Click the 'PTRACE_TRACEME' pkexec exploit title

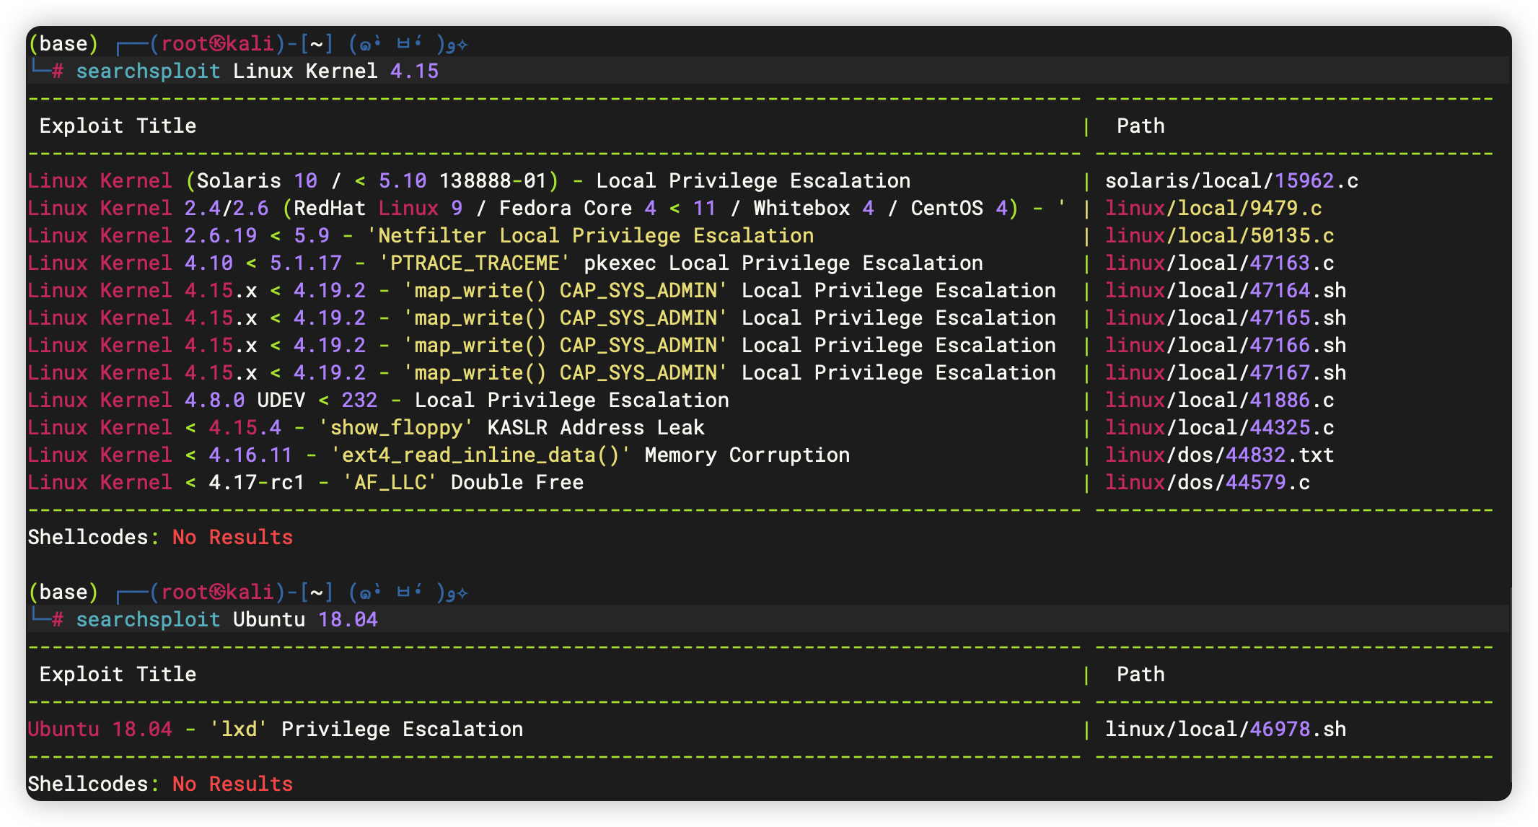(505, 263)
